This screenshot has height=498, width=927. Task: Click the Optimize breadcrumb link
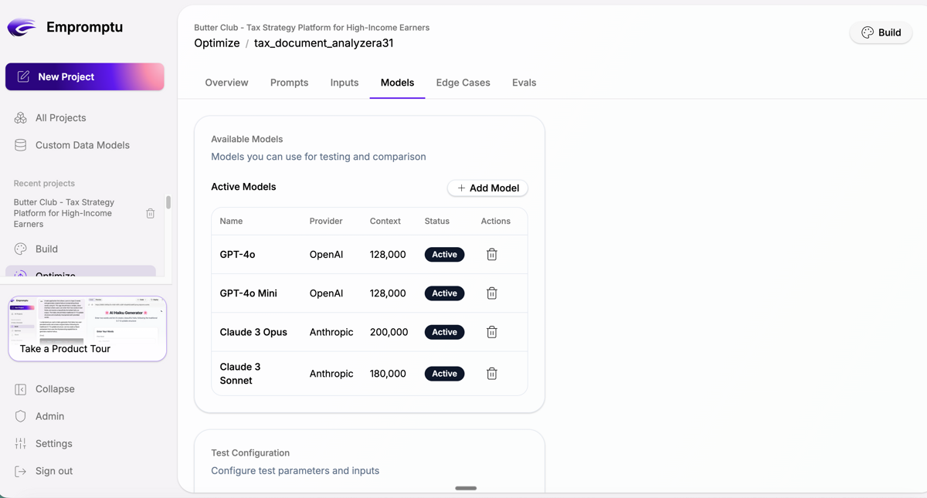click(x=217, y=43)
